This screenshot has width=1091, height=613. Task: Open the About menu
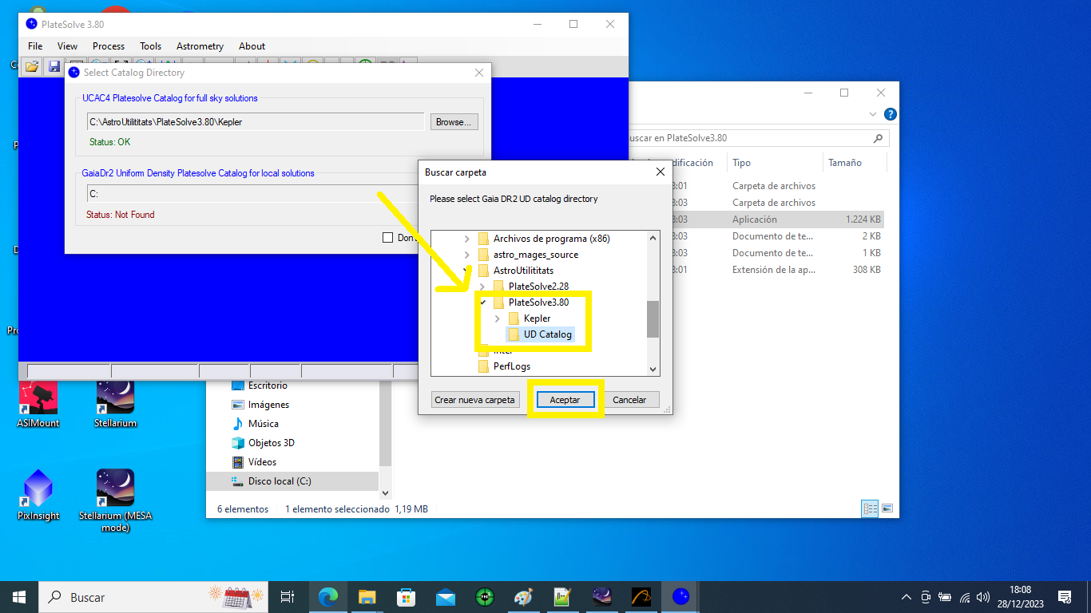pos(252,46)
